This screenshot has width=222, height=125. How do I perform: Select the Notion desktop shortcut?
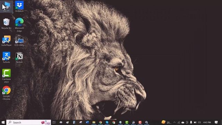click(19, 58)
